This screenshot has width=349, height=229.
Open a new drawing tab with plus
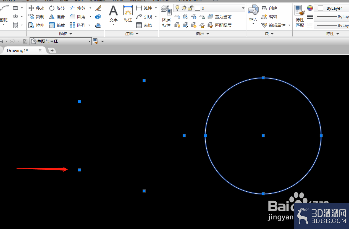(x=52, y=50)
